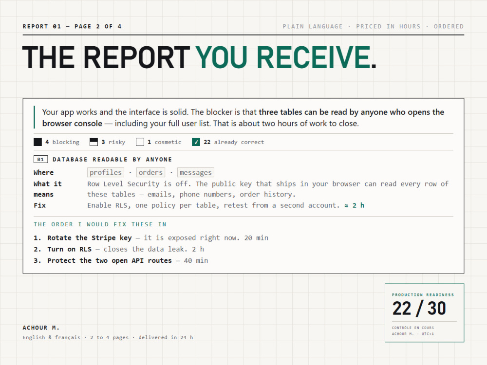Click the solid black blocking legend square
The image size is (487, 365).
click(x=37, y=142)
